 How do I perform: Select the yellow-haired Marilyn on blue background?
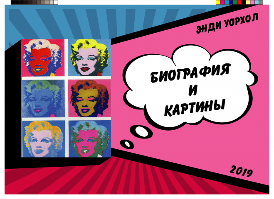click(89, 58)
